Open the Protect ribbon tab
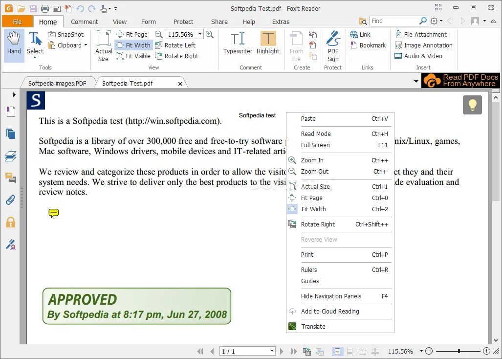The height and width of the screenshot is (359, 502). tap(183, 22)
